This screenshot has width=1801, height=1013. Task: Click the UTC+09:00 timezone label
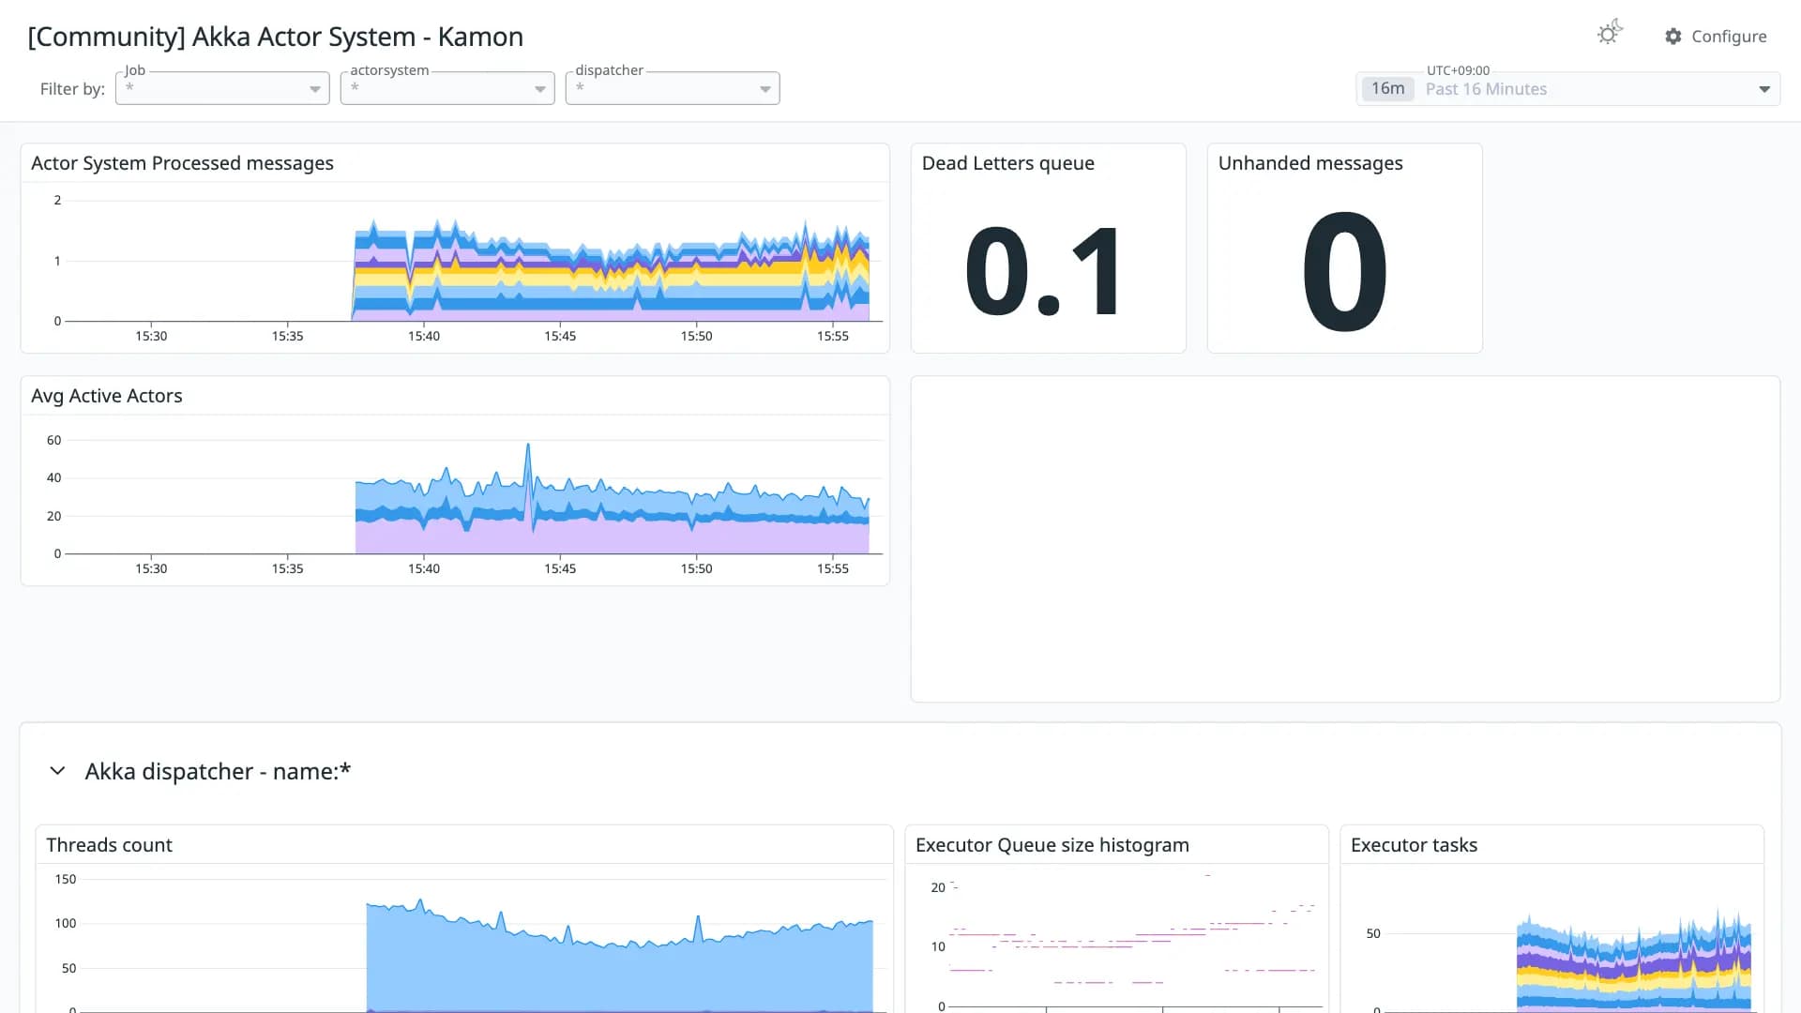point(1458,70)
